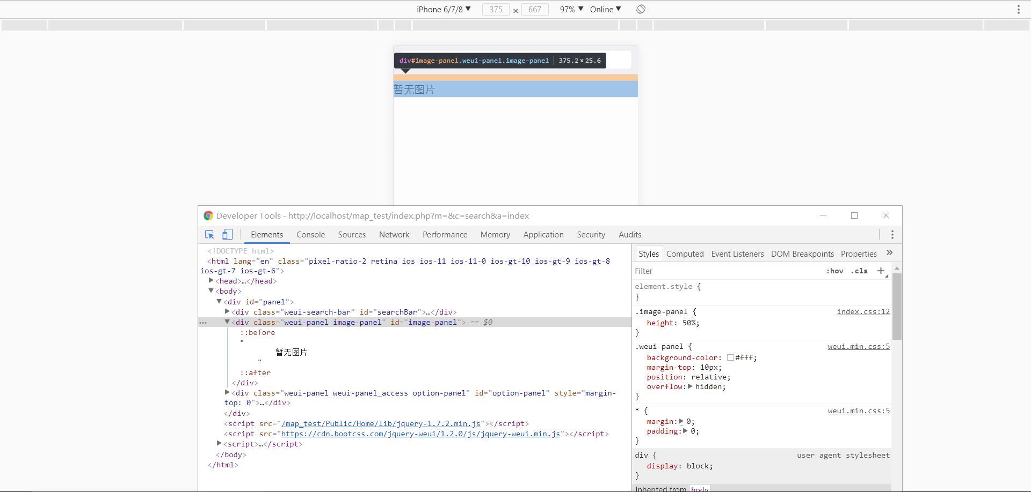This screenshot has width=1031, height=492.
Task: Expand the collapsed inline script node
Action: 219,443
